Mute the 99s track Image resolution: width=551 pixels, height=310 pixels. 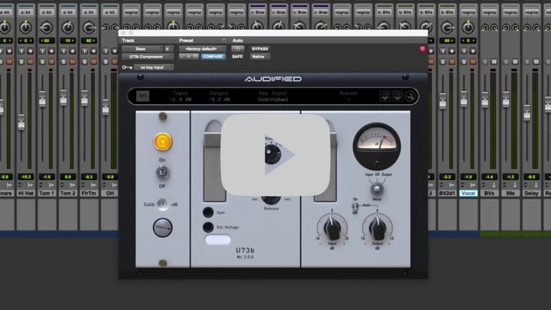(x=515, y=62)
